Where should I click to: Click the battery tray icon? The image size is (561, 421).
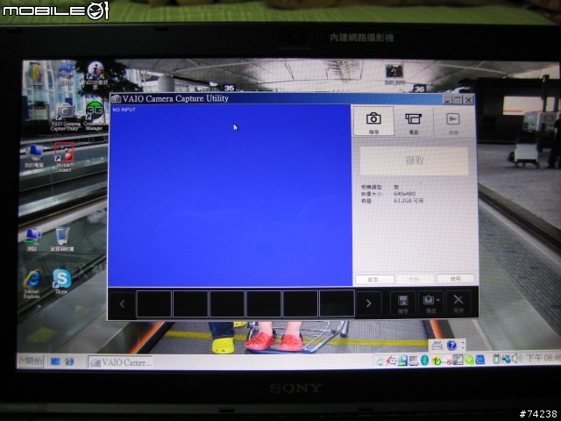(x=496, y=359)
